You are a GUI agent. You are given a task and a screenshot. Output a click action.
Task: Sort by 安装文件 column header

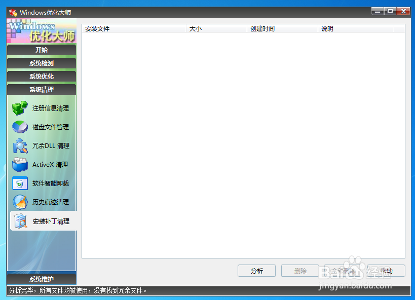tap(134, 28)
